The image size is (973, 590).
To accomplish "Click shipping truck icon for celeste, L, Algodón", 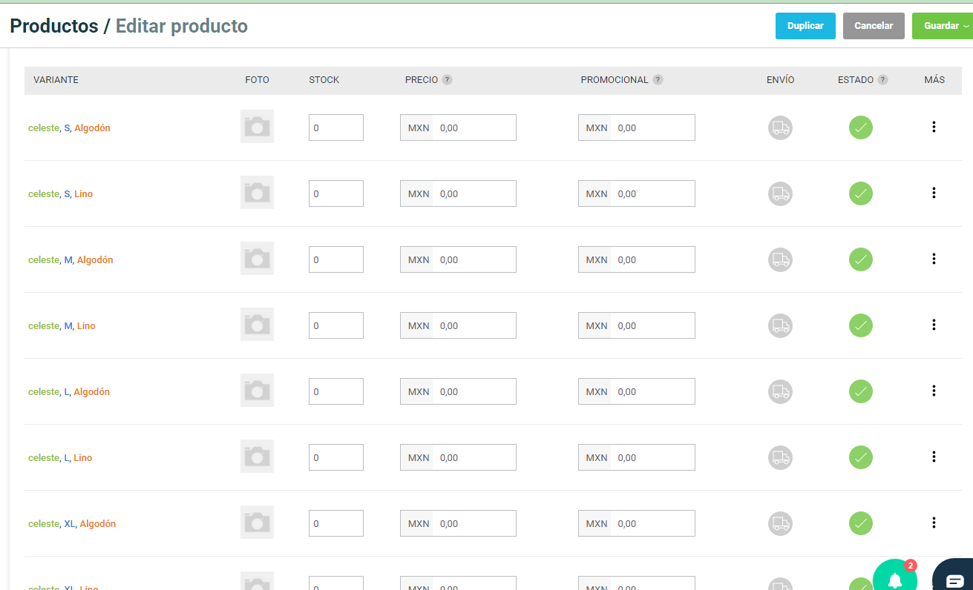I will (x=780, y=391).
